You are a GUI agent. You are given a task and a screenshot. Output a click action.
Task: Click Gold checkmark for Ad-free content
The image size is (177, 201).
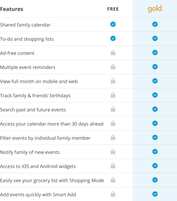pyautogui.click(x=155, y=52)
